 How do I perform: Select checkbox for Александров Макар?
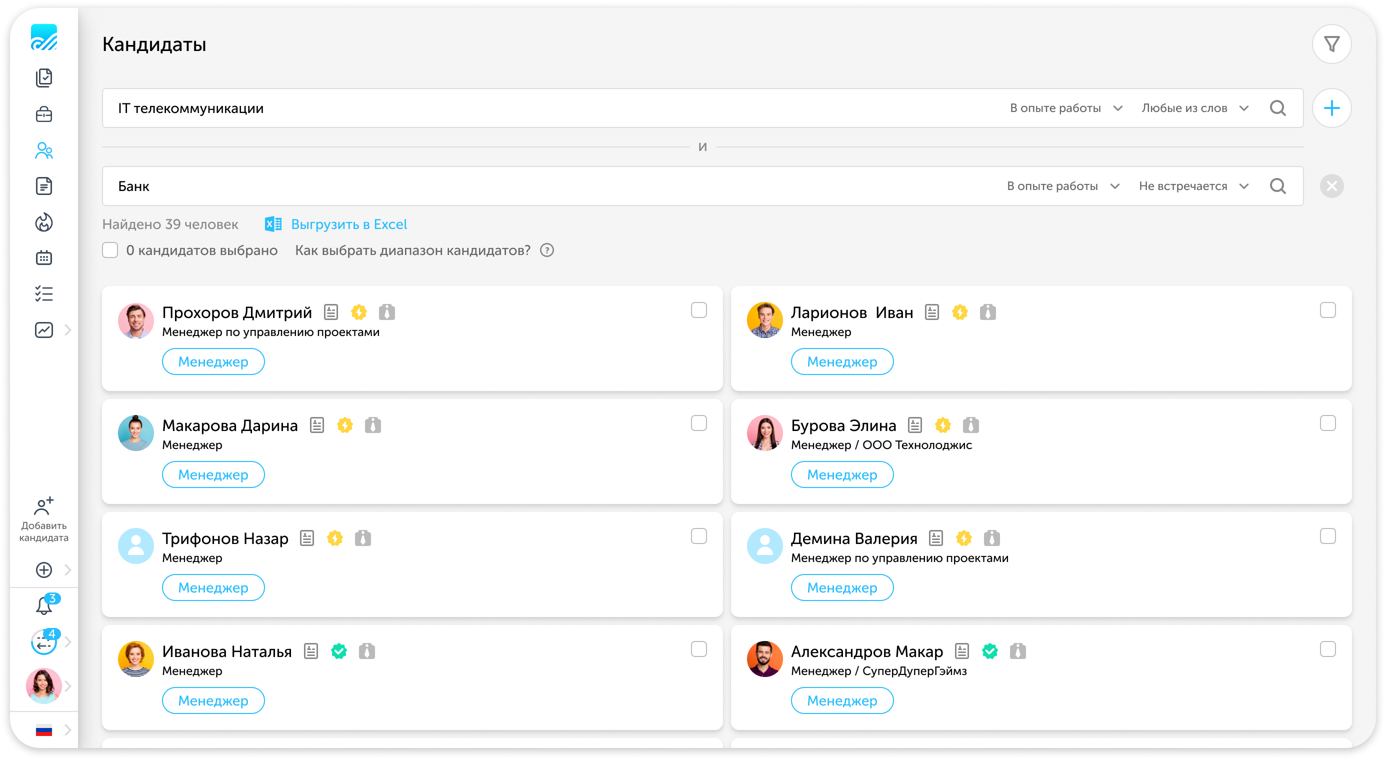tap(1328, 649)
